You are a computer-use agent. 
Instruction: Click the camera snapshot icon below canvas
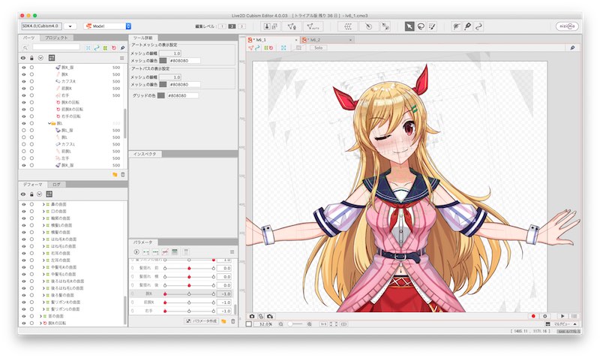pos(252,316)
